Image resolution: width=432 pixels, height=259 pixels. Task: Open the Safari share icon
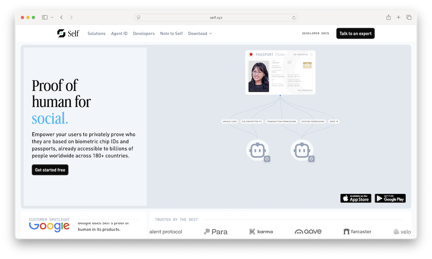click(x=388, y=17)
